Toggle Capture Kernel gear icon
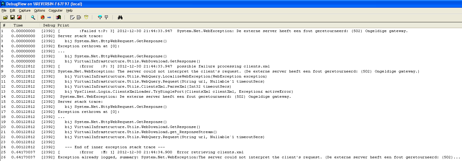The height and width of the screenshot is (161, 462). click(x=43, y=18)
